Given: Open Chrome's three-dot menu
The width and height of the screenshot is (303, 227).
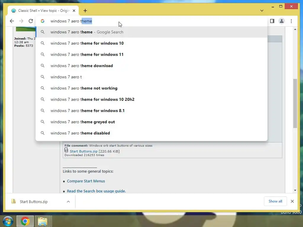Looking at the screenshot, I should (291, 21).
